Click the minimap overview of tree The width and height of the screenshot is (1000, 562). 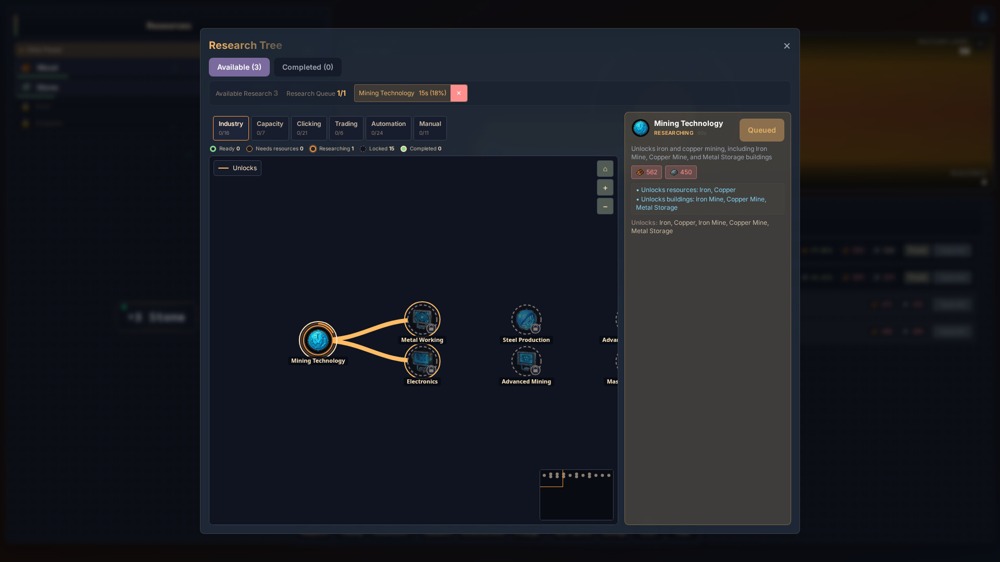tap(576, 495)
